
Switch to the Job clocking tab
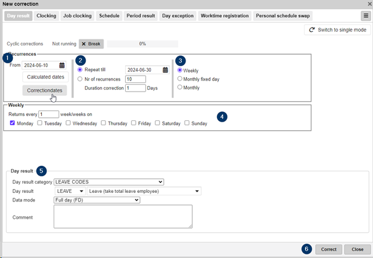[77, 16]
